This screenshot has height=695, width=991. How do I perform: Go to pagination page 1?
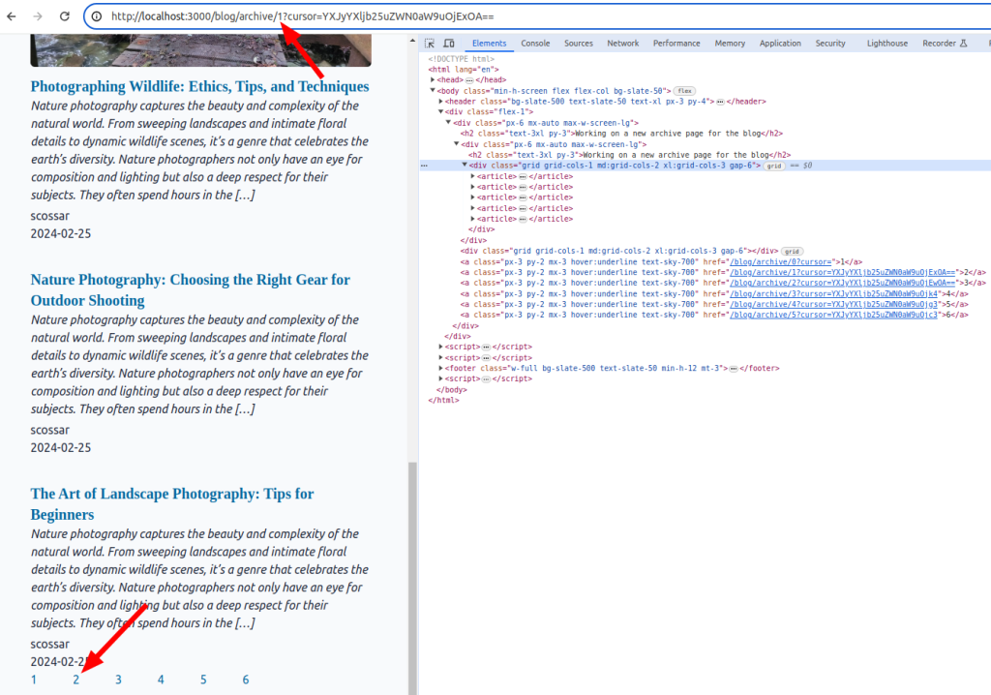[34, 680]
